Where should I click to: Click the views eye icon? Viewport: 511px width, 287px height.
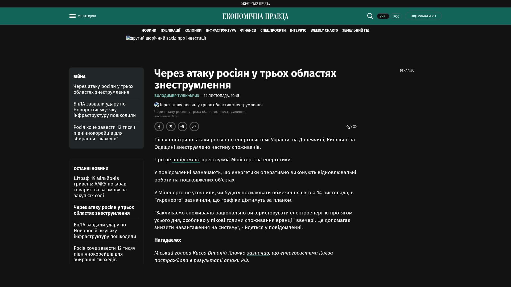349,127
